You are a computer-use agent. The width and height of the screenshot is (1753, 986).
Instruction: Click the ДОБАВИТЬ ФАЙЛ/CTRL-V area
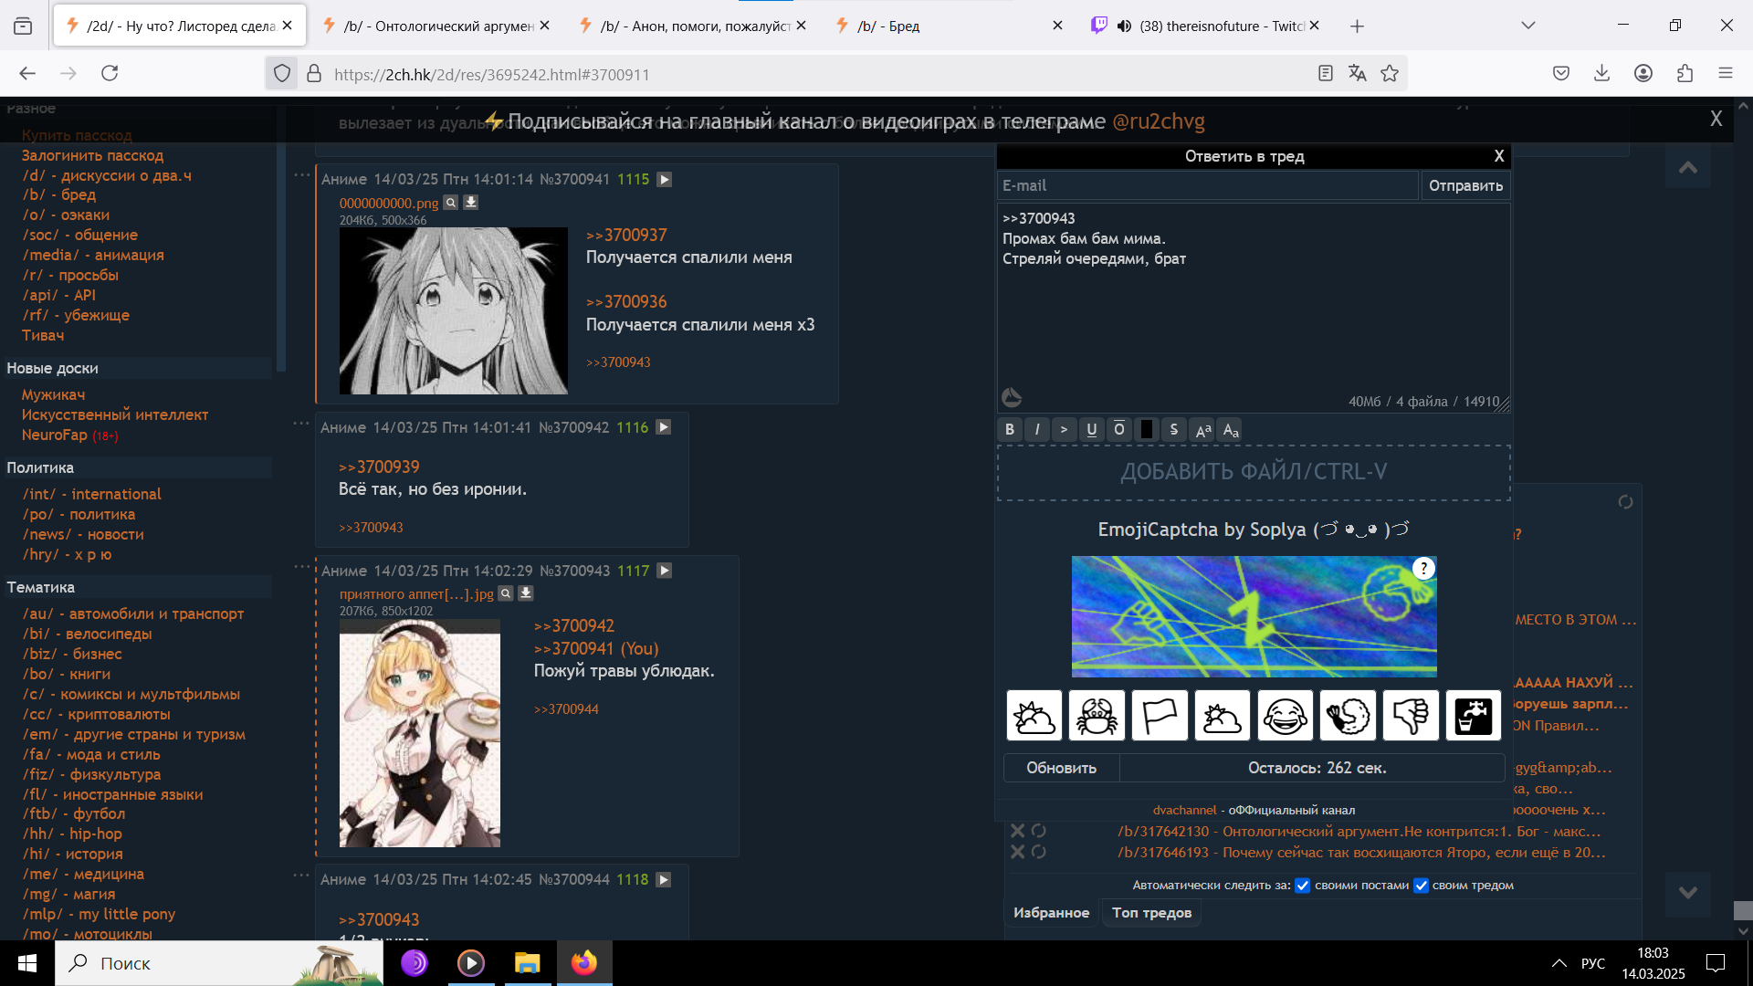coord(1254,473)
